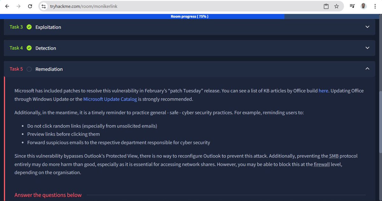This screenshot has height=201, width=382.
Task: Go forward to next page
Action: tap(18, 6)
